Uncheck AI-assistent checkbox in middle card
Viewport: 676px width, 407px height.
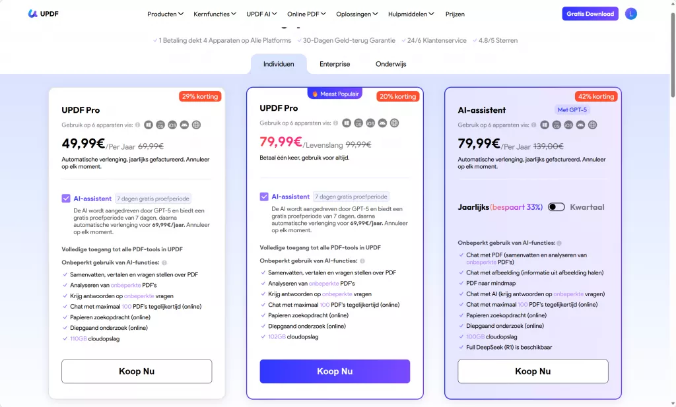coord(264,197)
